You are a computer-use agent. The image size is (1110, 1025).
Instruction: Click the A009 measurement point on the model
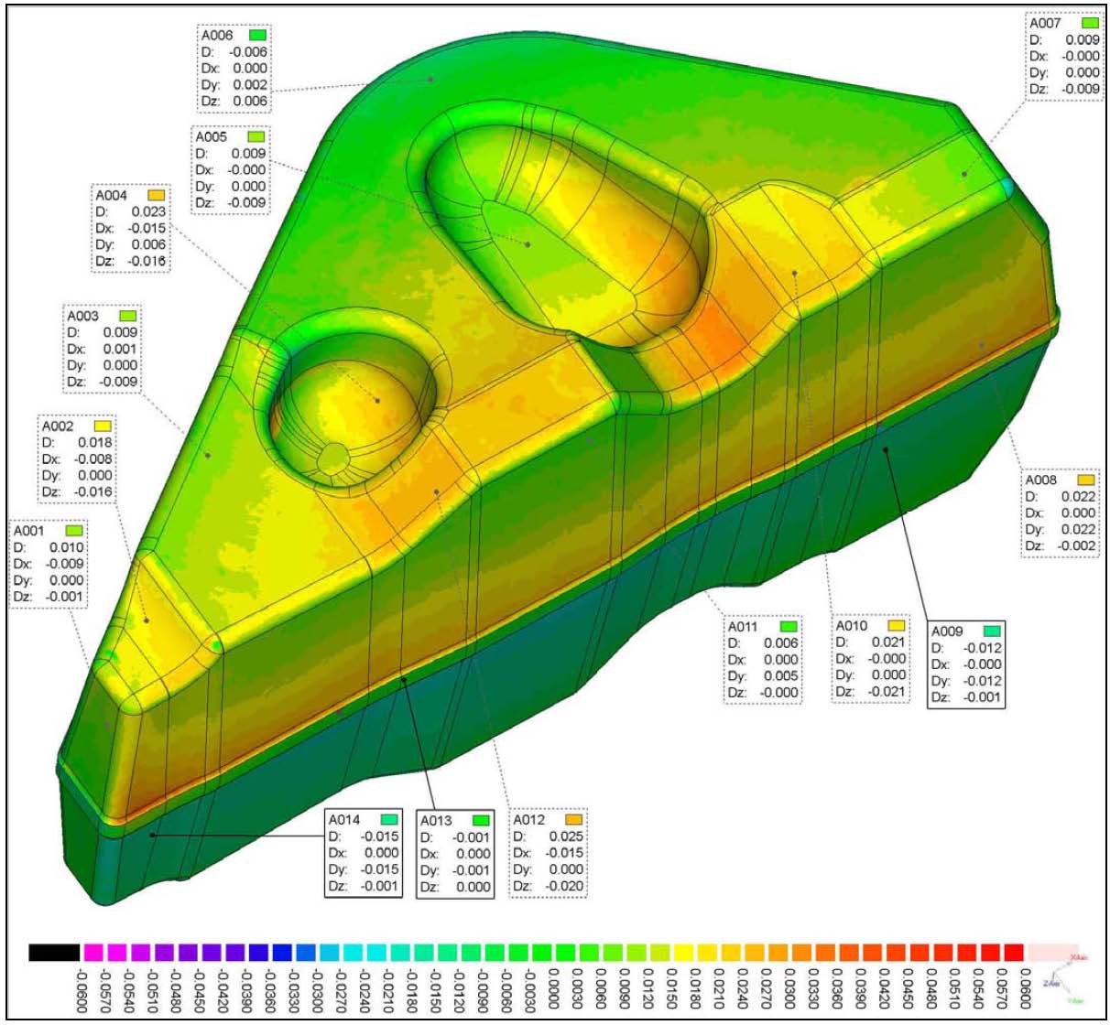point(886,448)
